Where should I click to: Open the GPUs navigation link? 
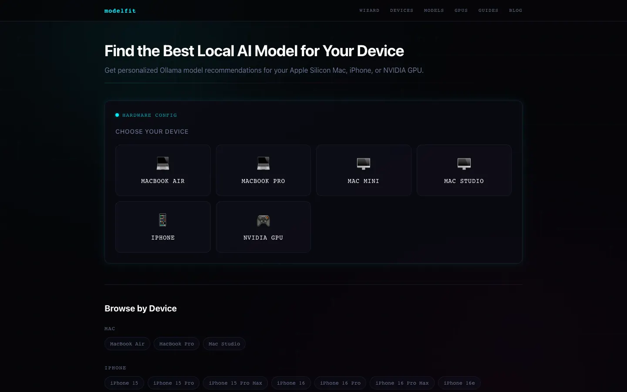[x=461, y=10]
